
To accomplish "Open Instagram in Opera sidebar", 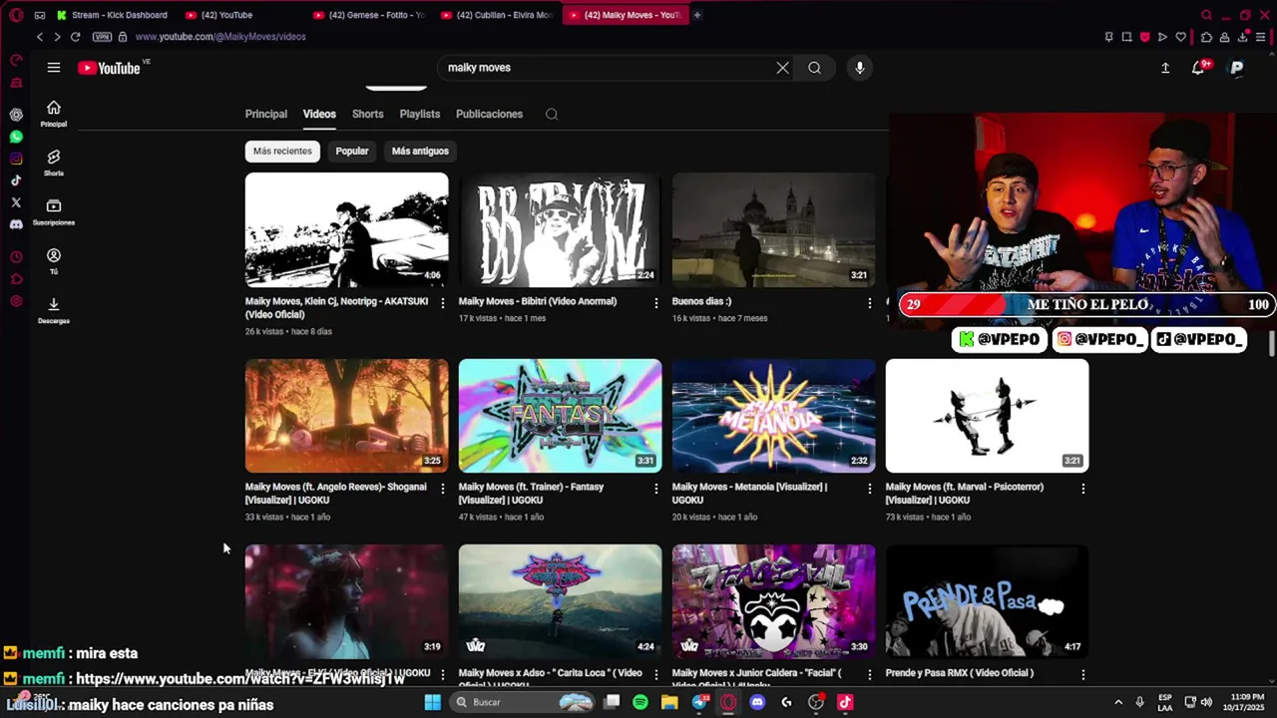I will coord(16,159).
